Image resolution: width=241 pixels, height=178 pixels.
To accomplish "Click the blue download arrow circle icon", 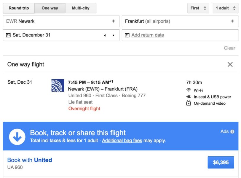I will click(17, 136).
